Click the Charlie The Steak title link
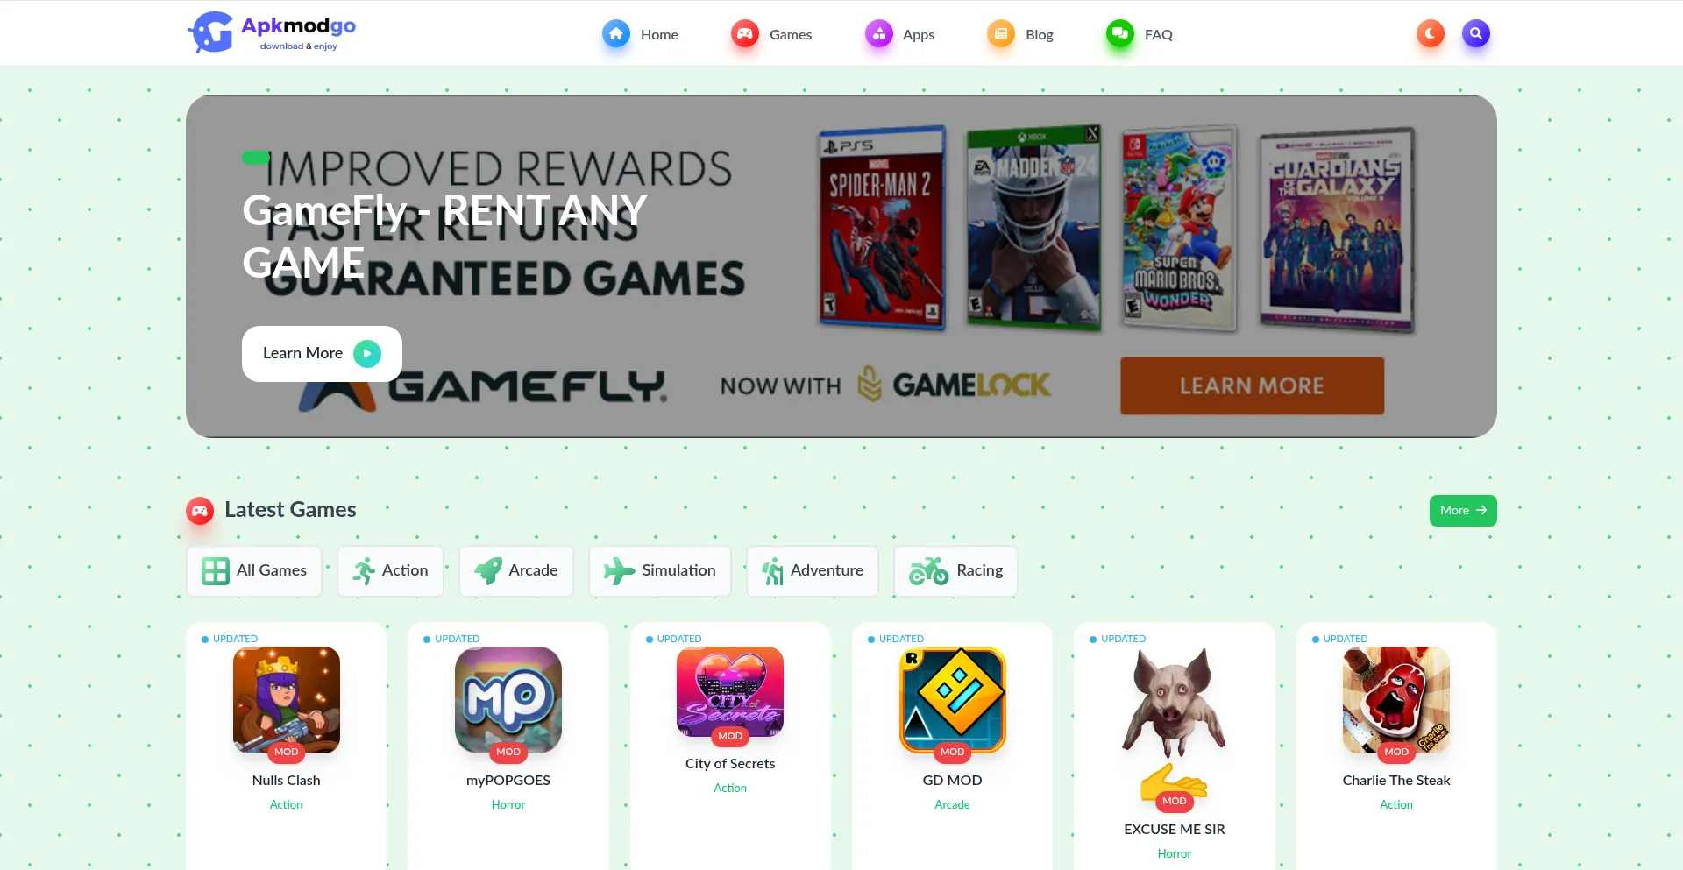The height and width of the screenshot is (870, 1683). (1396, 781)
